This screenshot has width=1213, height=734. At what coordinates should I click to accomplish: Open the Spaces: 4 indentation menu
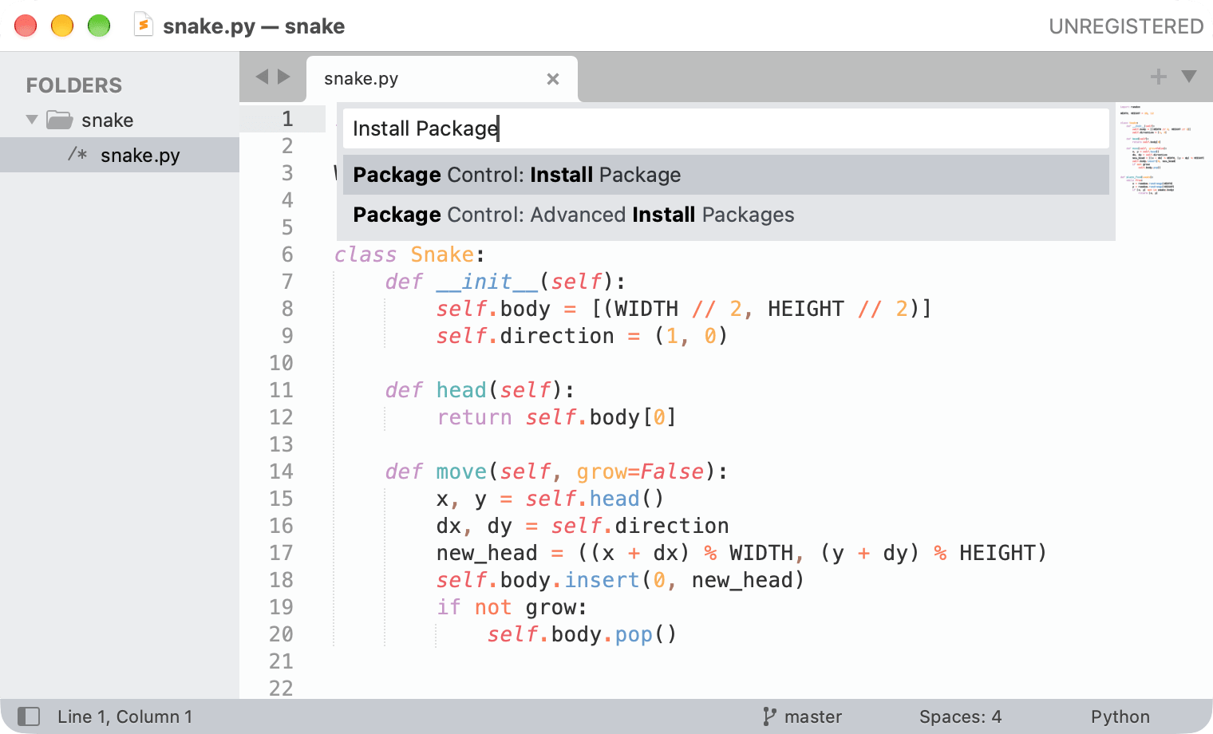(x=960, y=716)
